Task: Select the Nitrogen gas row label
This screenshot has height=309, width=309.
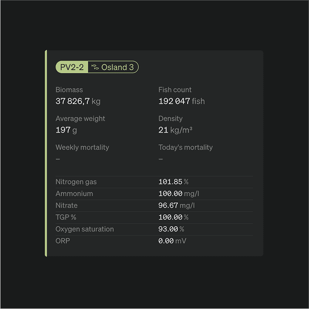Action: point(76,182)
